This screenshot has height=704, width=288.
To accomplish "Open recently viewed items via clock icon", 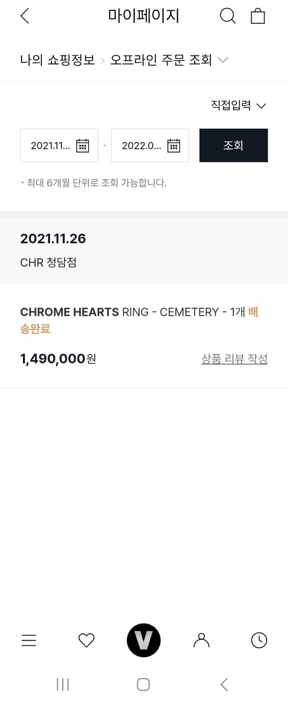I will pos(258,640).
